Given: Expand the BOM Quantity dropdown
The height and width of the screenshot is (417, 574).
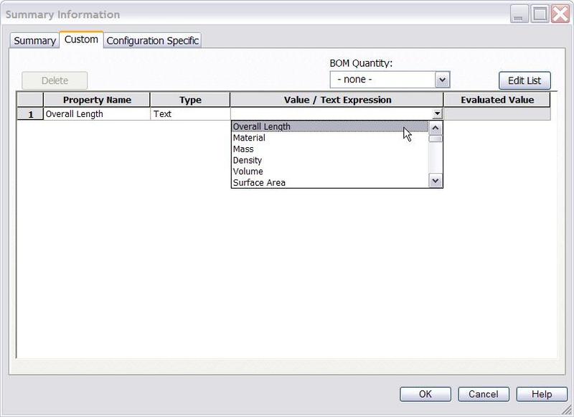Looking at the screenshot, I should 442,80.
